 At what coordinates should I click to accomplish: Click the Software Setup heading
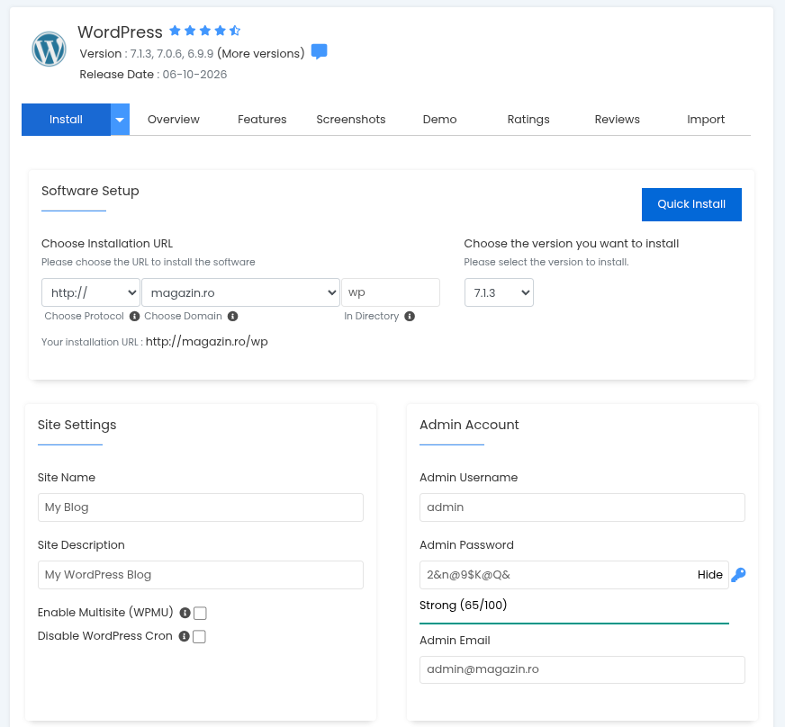tap(90, 191)
